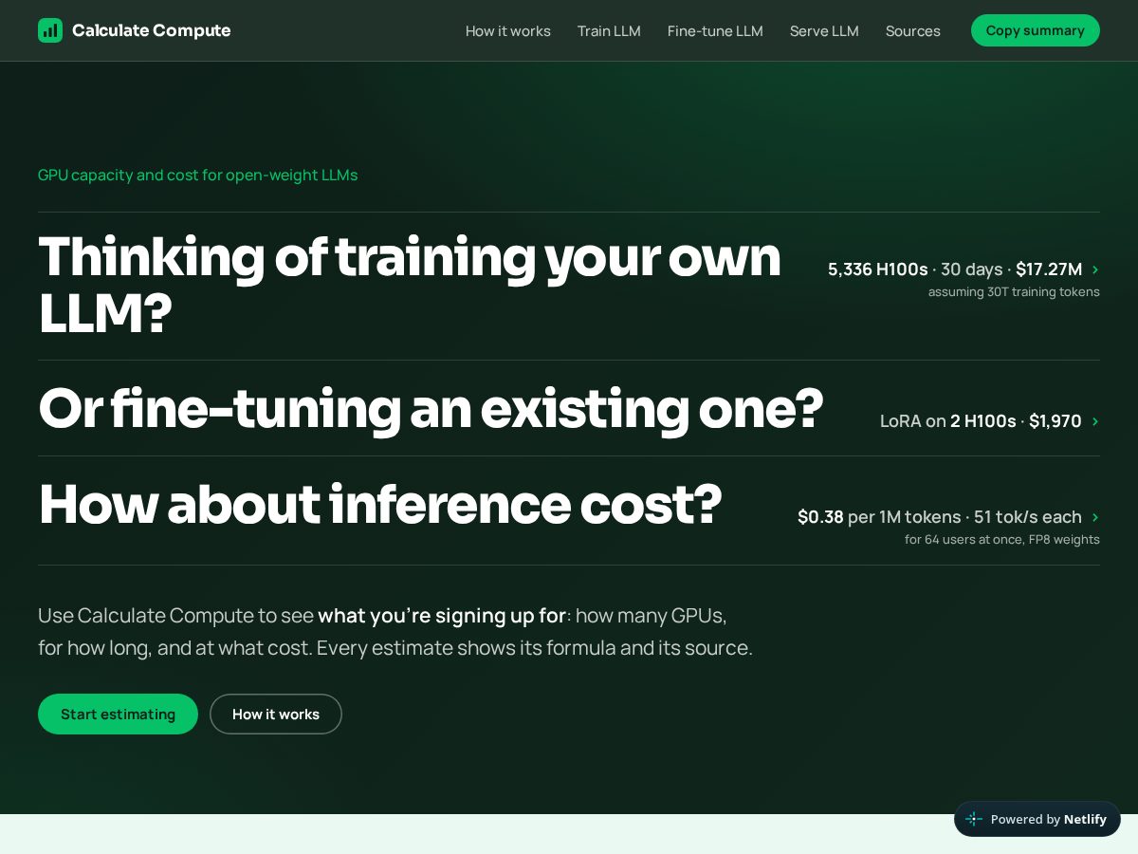Click the text assuming 30T training tokens
1138x854 pixels.
pyautogui.click(x=1014, y=292)
